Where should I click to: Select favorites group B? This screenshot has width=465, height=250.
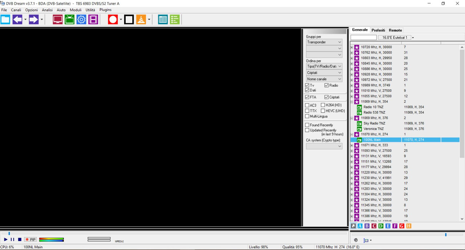(x=367, y=226)
